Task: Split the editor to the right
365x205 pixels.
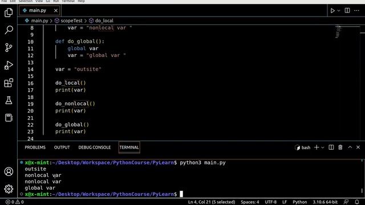Action: pos(347,10)
